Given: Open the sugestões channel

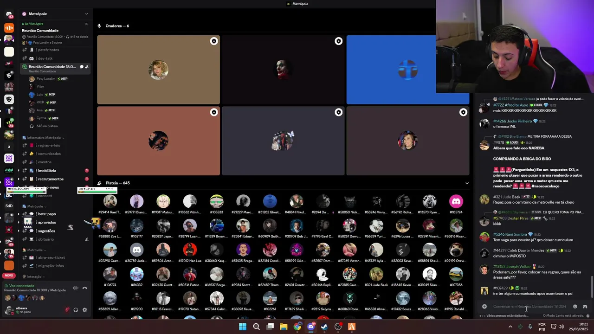Looking at the screenshot, I should [46, 231].
